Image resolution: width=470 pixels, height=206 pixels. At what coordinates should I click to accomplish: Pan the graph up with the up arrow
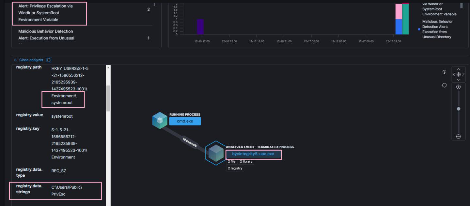pyautogui.click(x=458, y=69)
